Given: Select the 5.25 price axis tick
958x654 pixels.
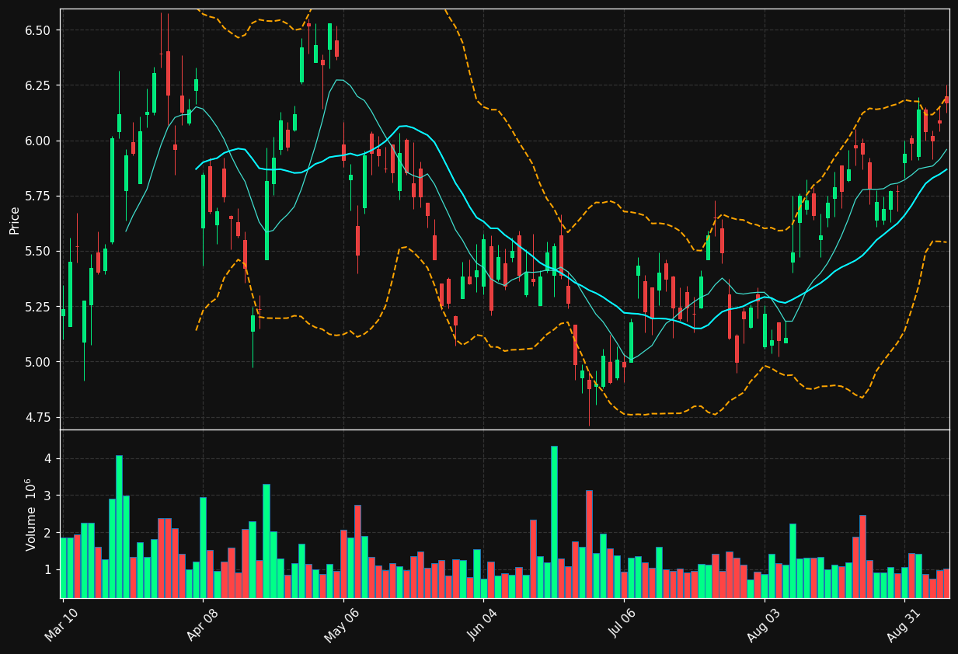Looking at the screenshot, I should tap(37, 307).
